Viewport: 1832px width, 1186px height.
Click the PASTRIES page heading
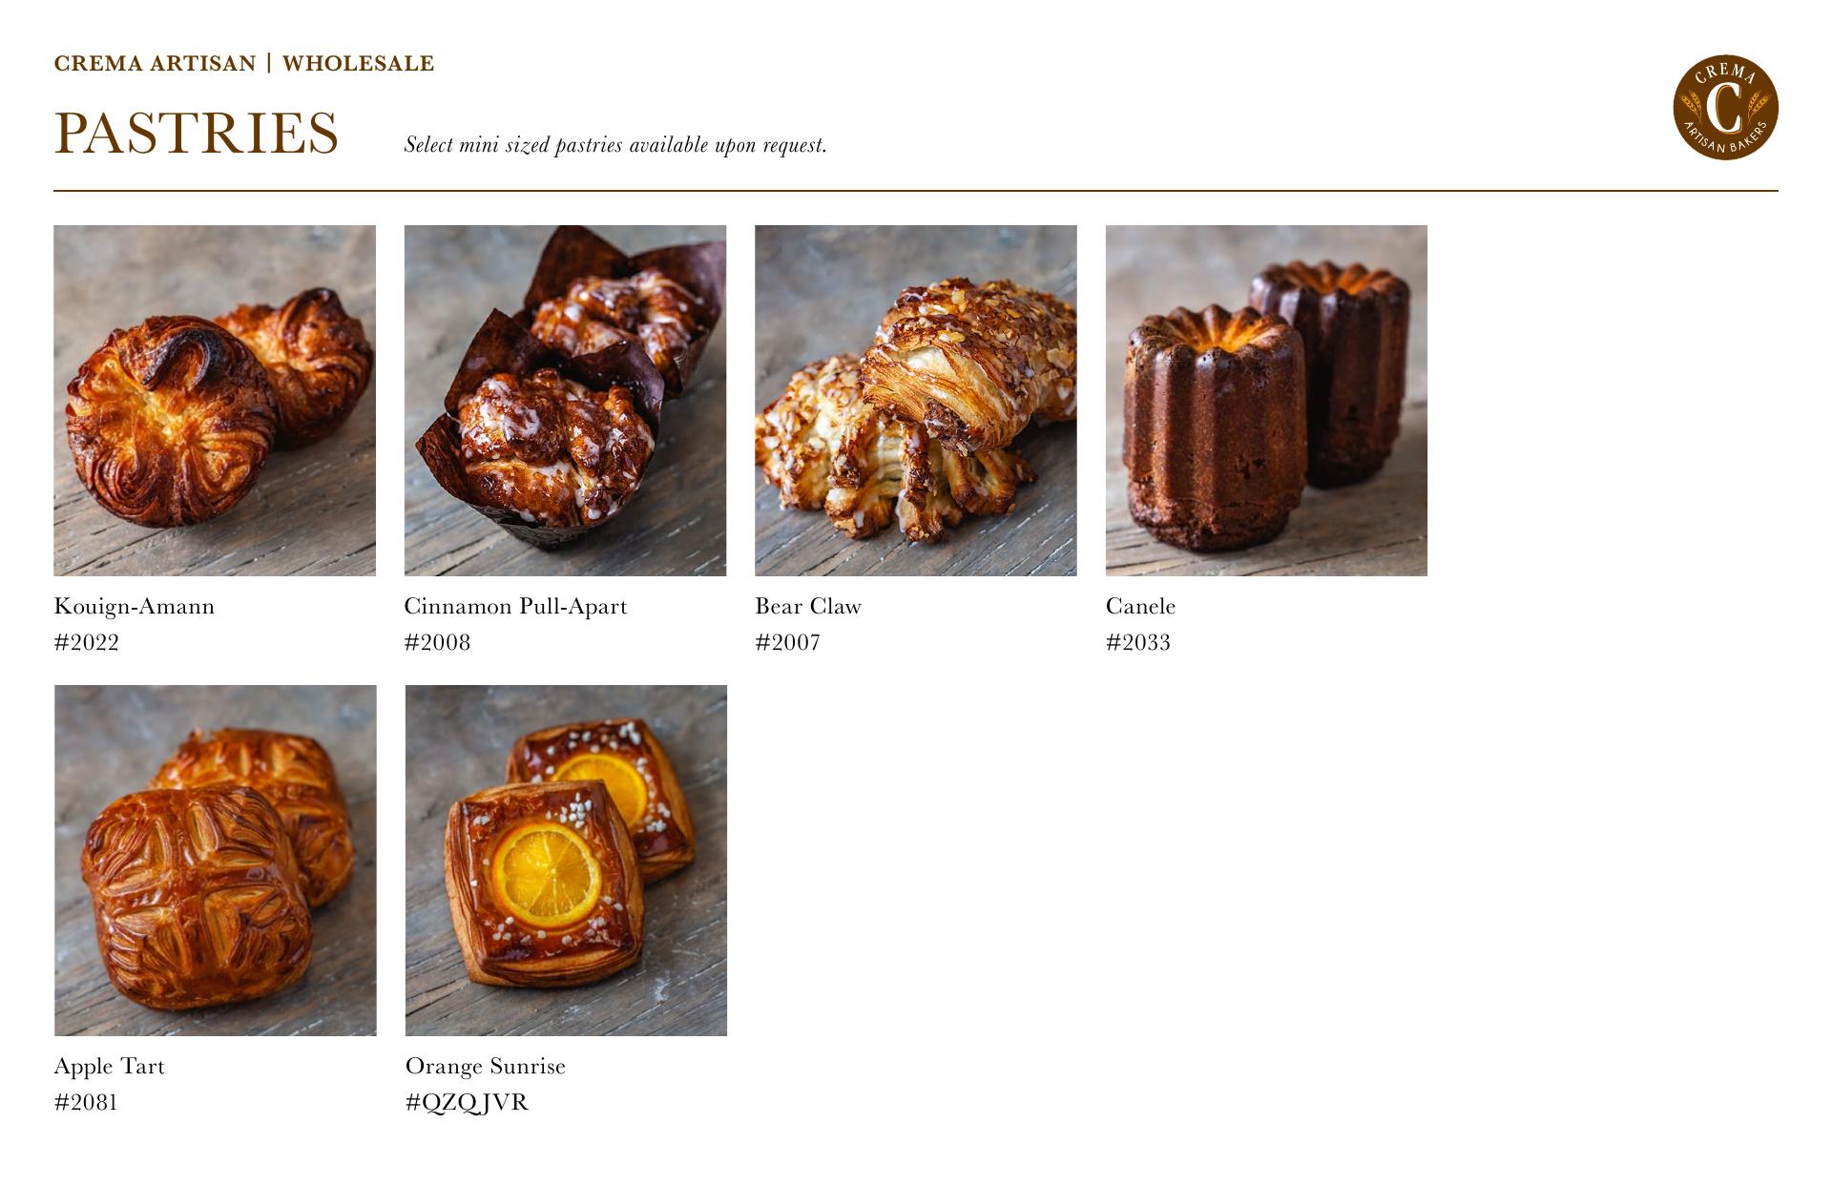[197, 133]
